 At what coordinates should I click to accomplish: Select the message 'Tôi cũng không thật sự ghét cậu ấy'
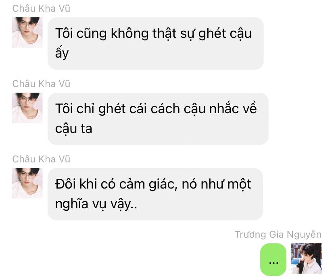click(x=156, y=44)
